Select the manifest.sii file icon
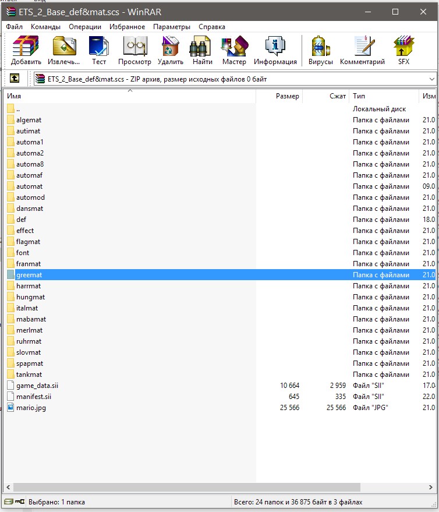This screenshot has width=439, height=512. (x=10, y=397)
